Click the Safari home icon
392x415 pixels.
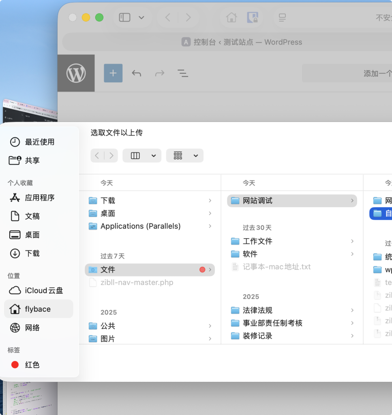(231, 17)
